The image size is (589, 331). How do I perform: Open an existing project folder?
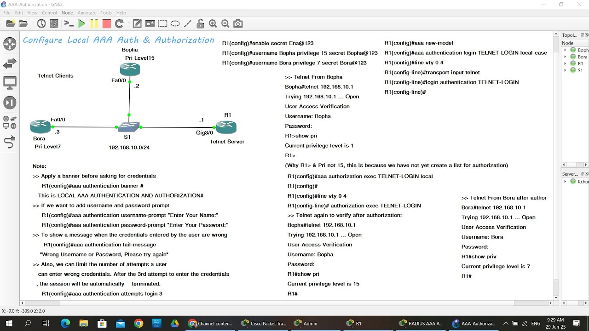[23, 23]
